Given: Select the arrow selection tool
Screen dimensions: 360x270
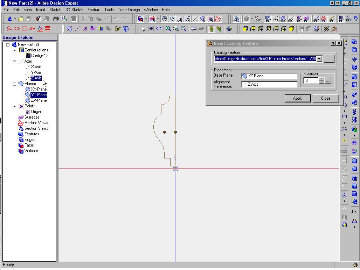Looking at the screenshot, I should (x=143, y=29).
